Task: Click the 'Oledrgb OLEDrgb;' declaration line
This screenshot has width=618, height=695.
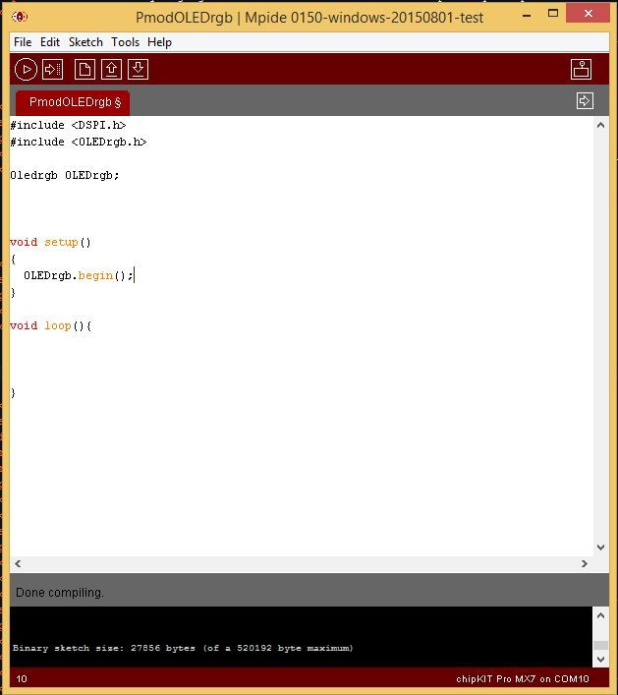Action: [65, 176]
